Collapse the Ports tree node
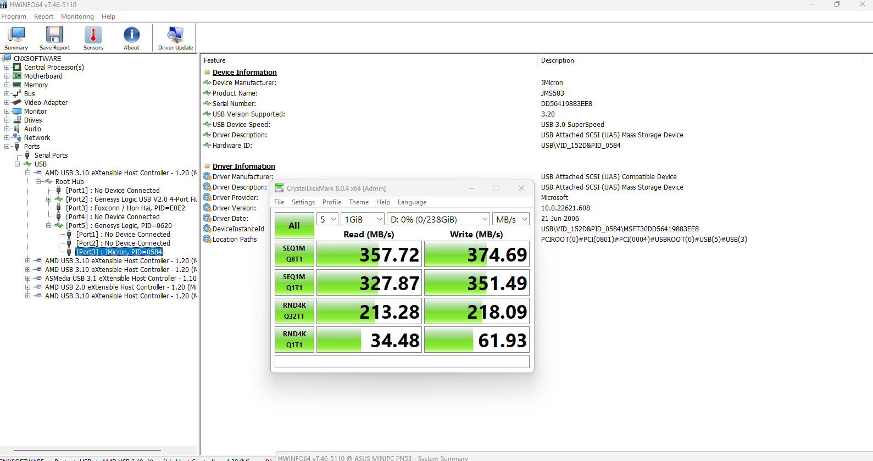Viewport: 873px width, 461px height. pos(7,146)
